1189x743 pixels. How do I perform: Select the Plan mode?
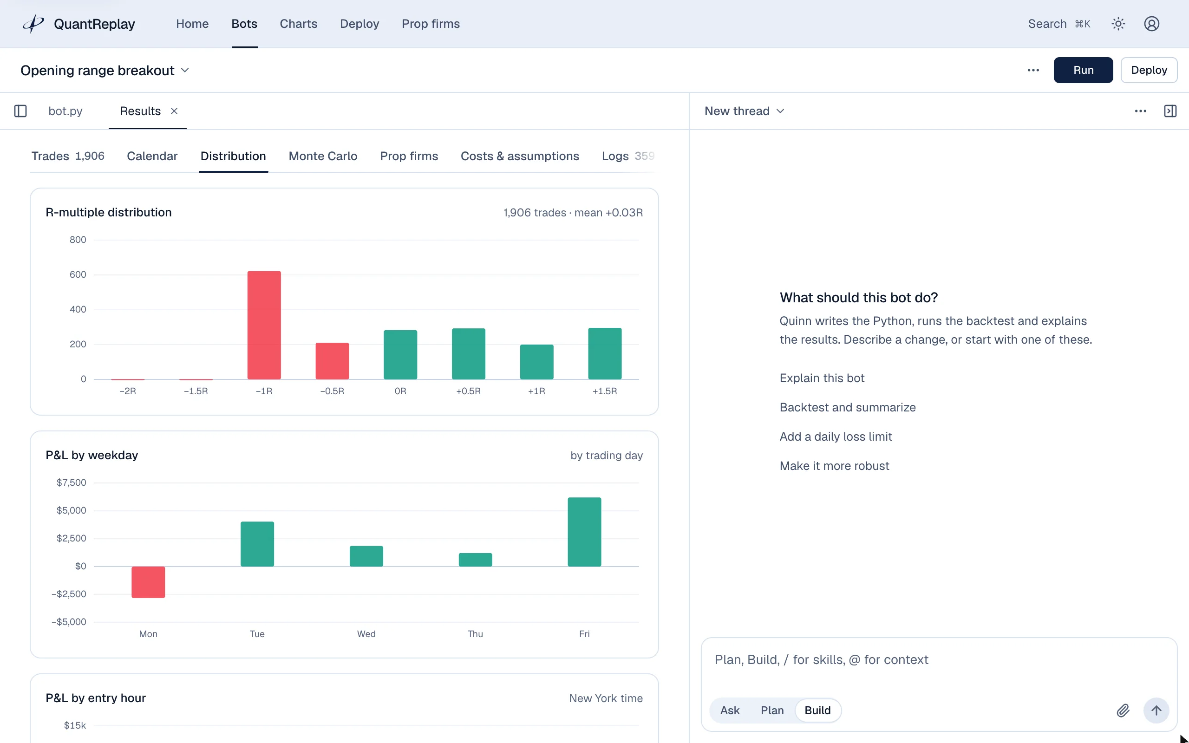click(x=772, y=710)
